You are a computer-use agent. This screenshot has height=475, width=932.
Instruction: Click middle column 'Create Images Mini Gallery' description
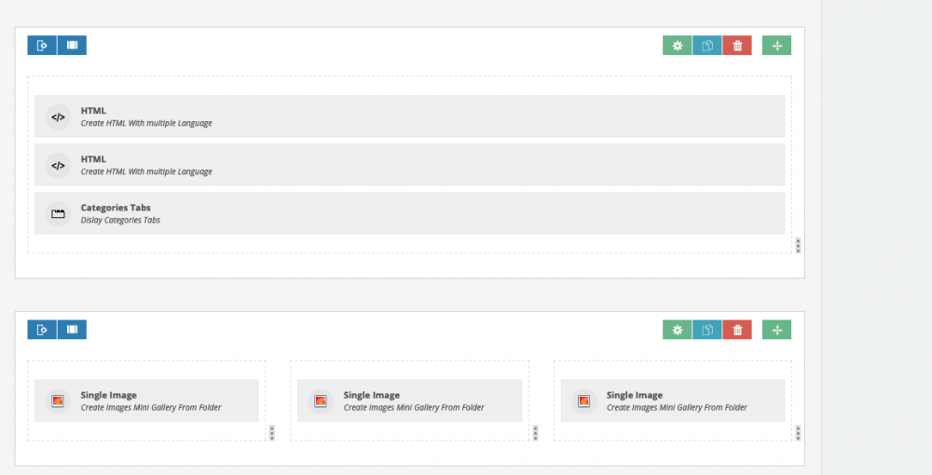click(x=414, y=407)
